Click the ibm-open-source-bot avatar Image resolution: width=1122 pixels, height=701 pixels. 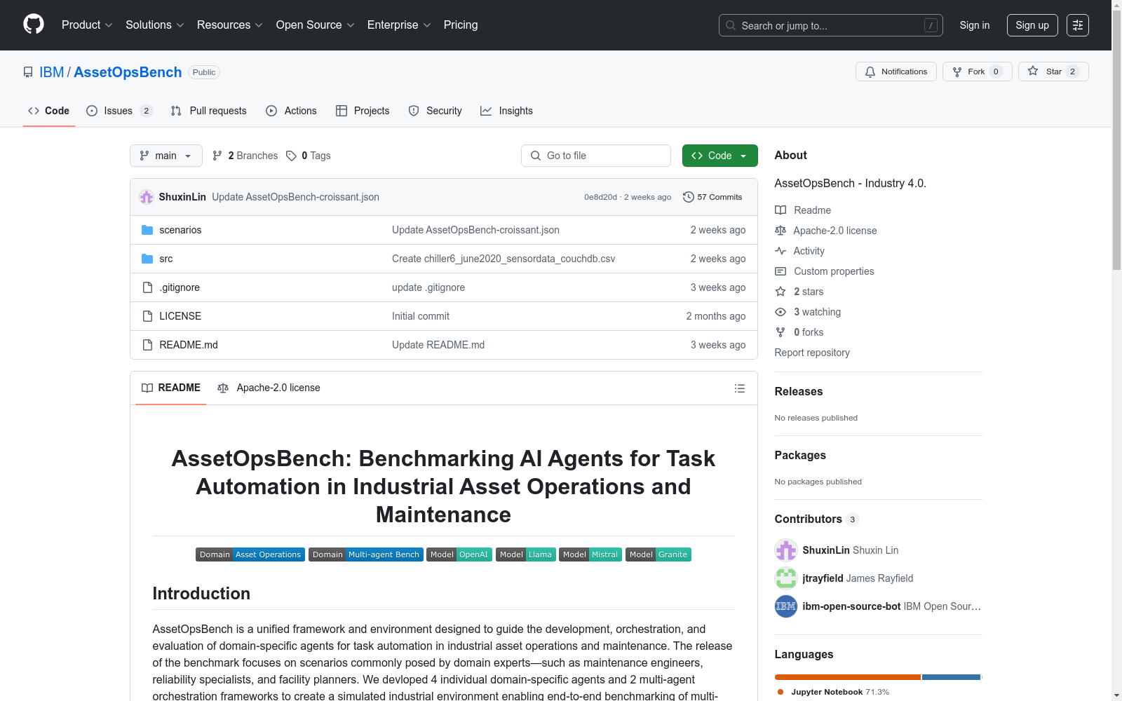tap(786, 606)
